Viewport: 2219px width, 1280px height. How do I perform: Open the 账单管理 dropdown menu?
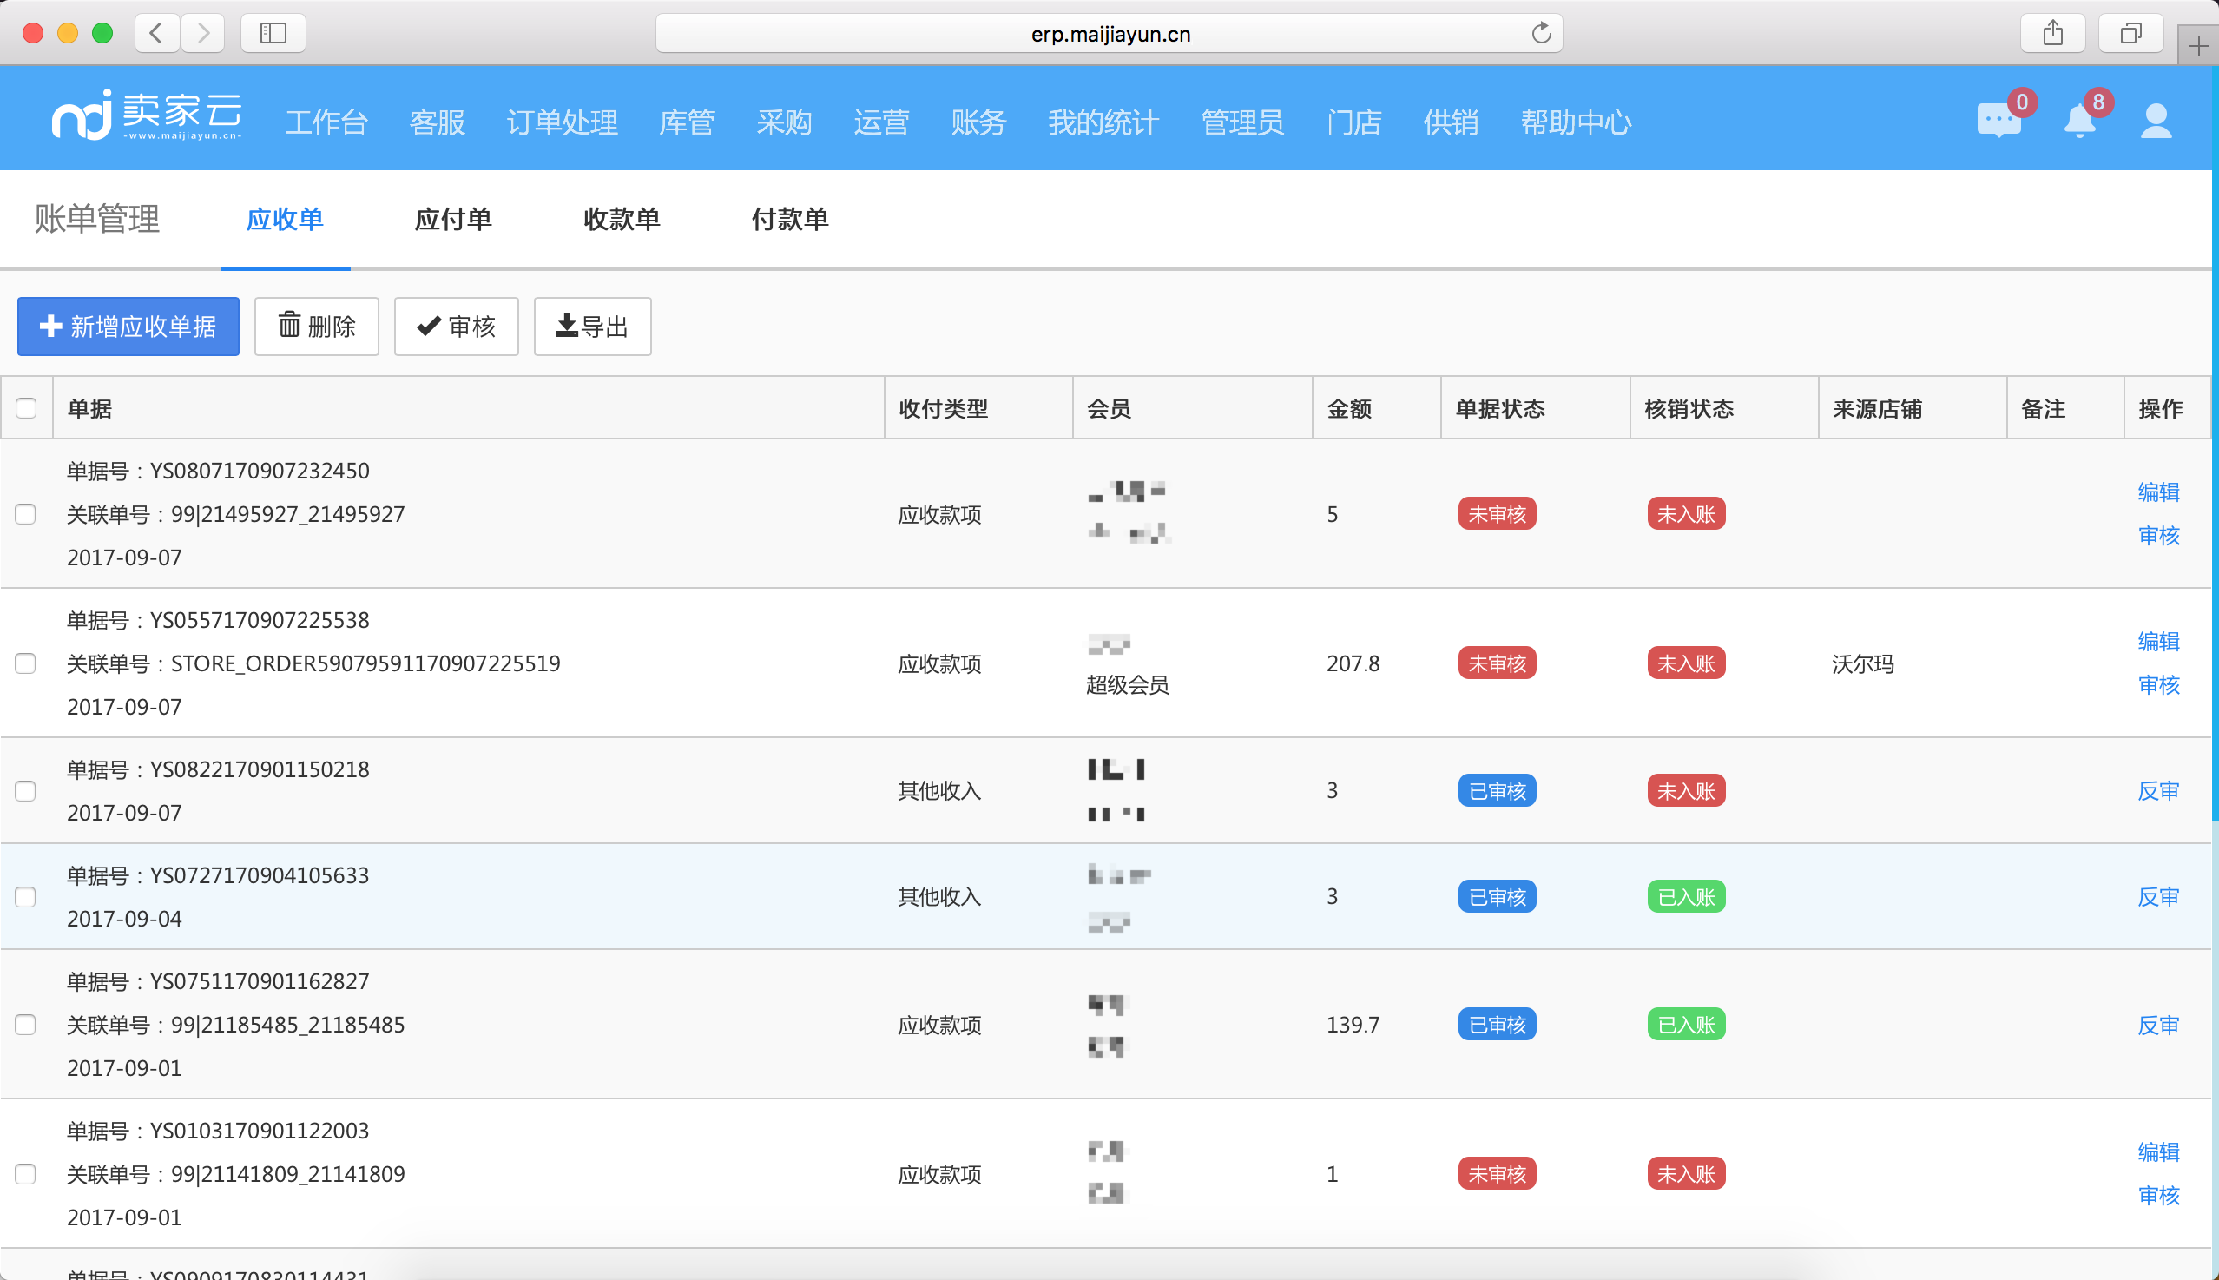pyautogui.click(x=96, y=218)
